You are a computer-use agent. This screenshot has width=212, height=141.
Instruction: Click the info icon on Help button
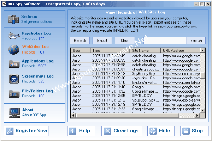(x=72, y=131)
